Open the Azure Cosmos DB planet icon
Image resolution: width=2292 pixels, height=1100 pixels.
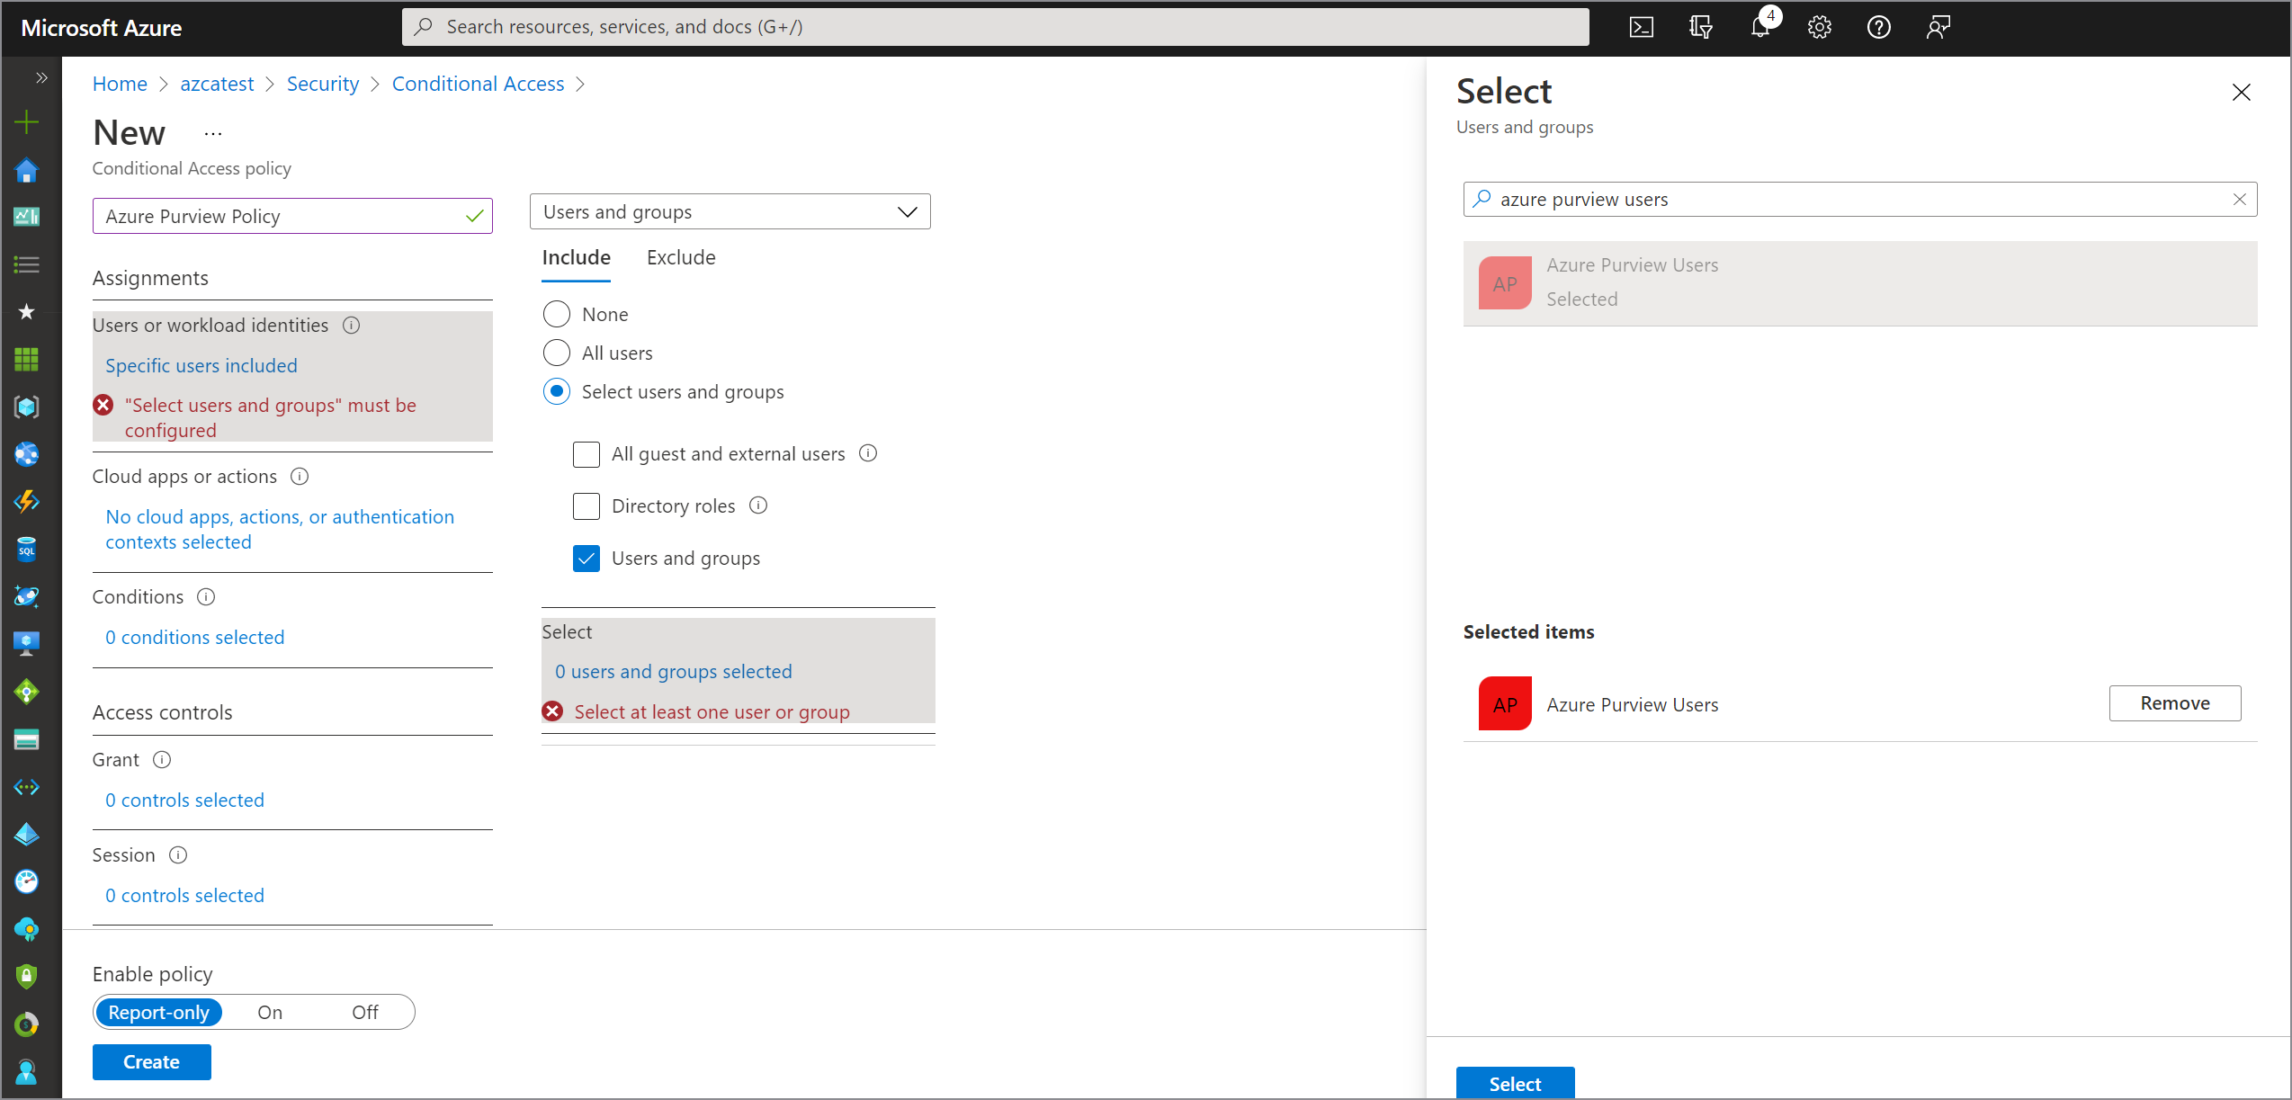(x=27, y=596)
